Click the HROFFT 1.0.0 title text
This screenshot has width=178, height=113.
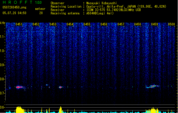(x=22, y=2)
